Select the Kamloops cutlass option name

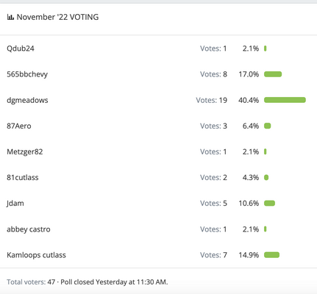tap(36, 255)
